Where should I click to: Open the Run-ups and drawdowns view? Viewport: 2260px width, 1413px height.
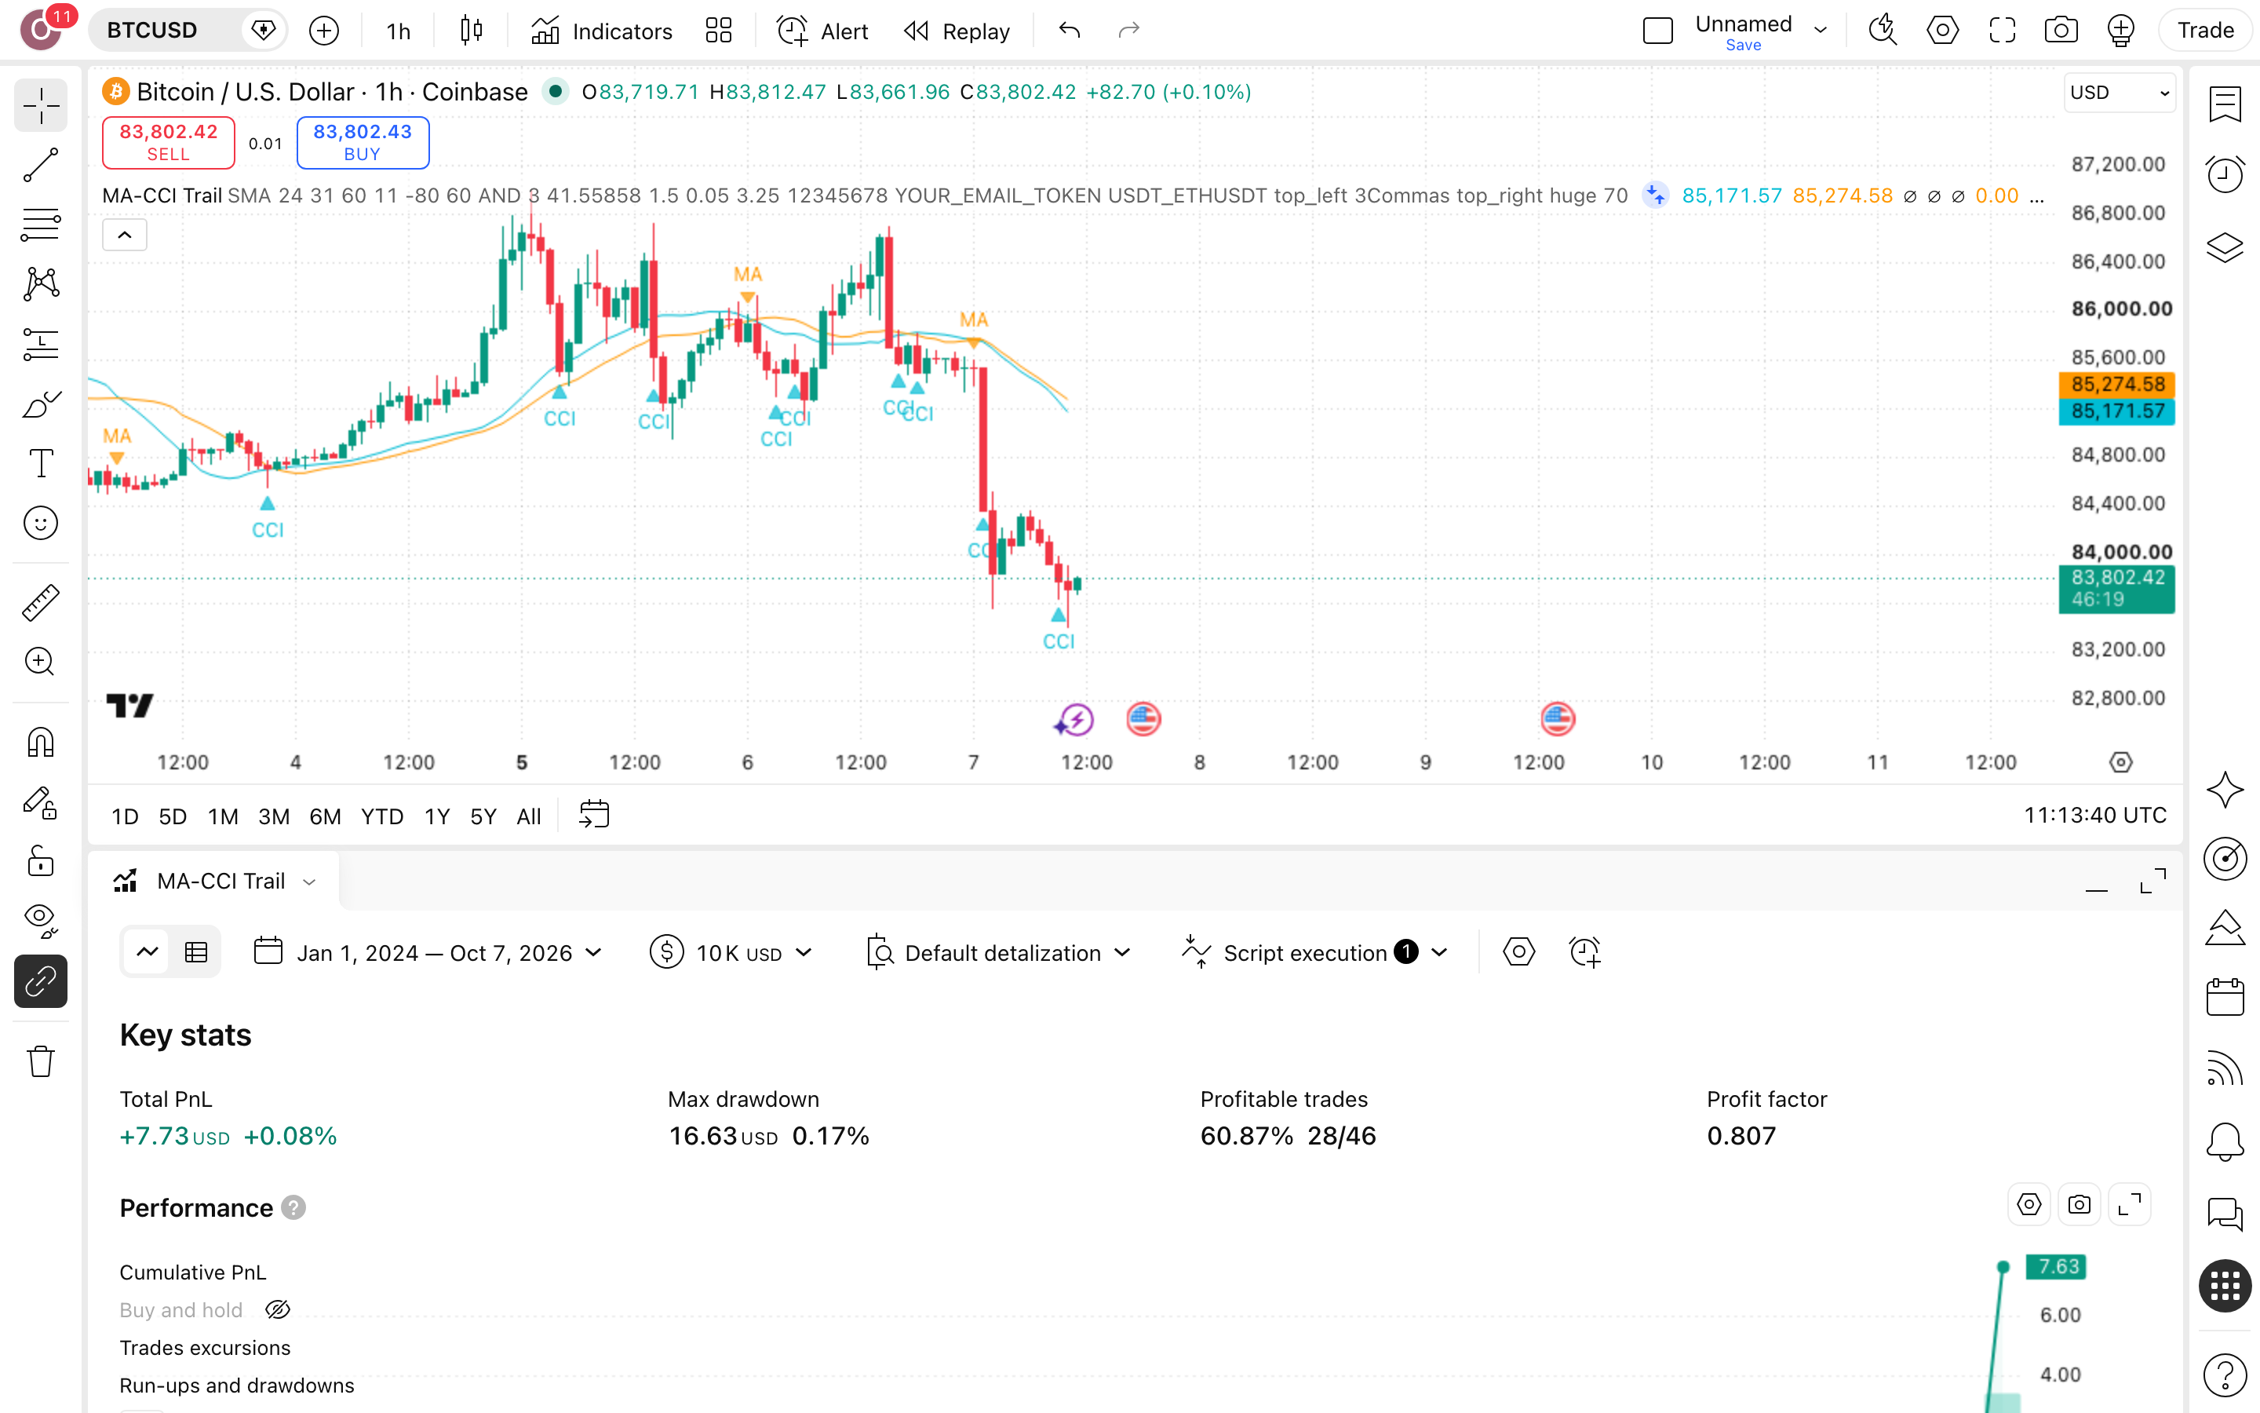[x=237, y=1385]
